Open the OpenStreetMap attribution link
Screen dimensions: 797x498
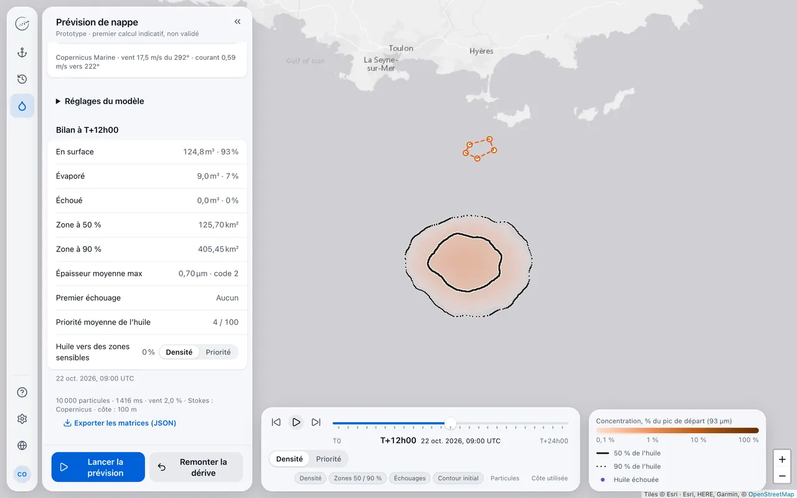point(771,494)
